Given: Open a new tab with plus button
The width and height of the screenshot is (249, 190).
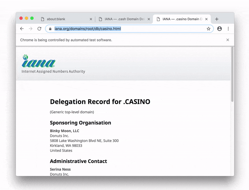Looking at the screenshot, I should 217,19.
